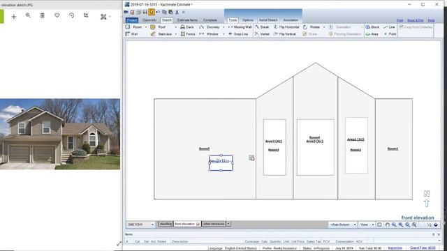Open the Rotate dropdown arrow
This screenshot has height=251, width=447.
(x=324, y=27)
